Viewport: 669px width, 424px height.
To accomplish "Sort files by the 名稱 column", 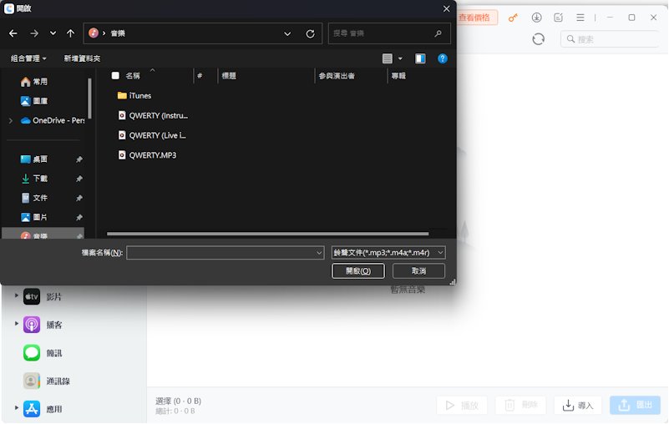I will point(133,76).
